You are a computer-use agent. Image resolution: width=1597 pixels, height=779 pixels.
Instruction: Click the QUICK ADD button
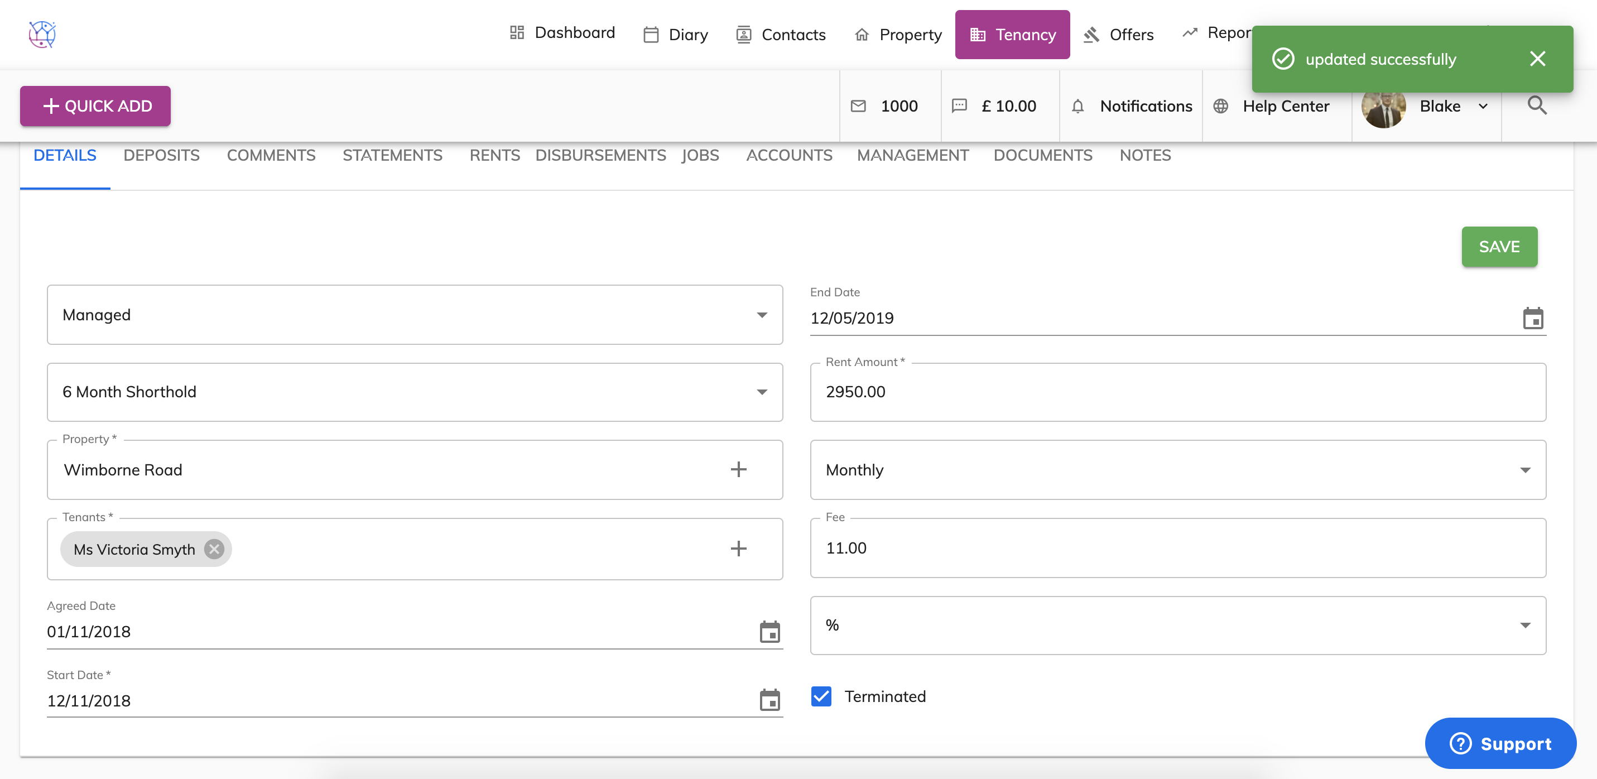coord(95,105)
